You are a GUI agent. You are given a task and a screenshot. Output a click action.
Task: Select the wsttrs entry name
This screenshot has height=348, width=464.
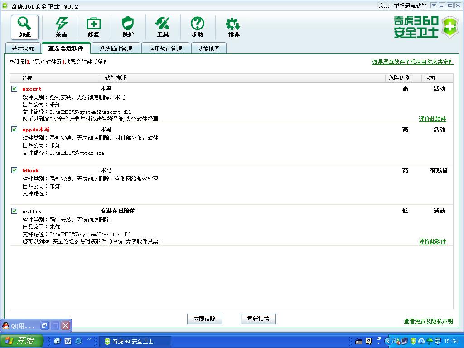32,211
